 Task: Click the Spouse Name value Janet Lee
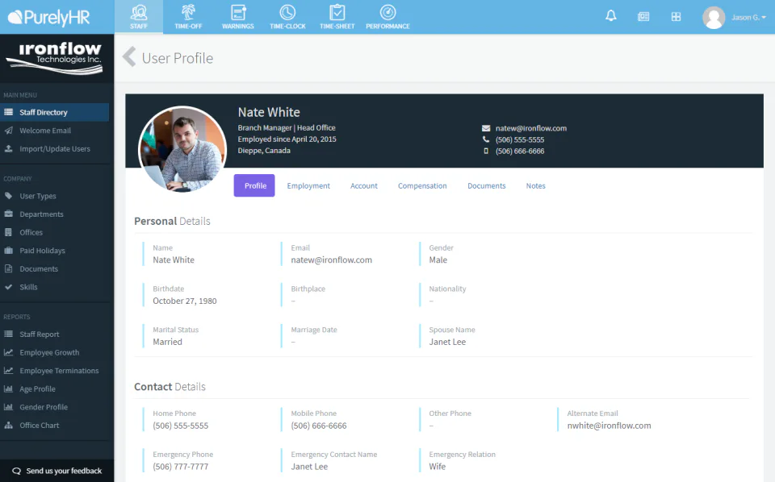click(447, 342)
